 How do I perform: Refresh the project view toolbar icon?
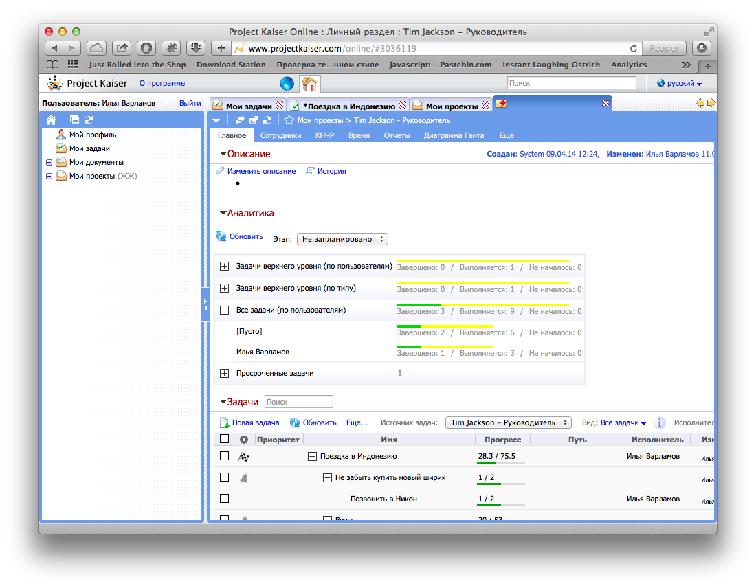tap(267, 120)
